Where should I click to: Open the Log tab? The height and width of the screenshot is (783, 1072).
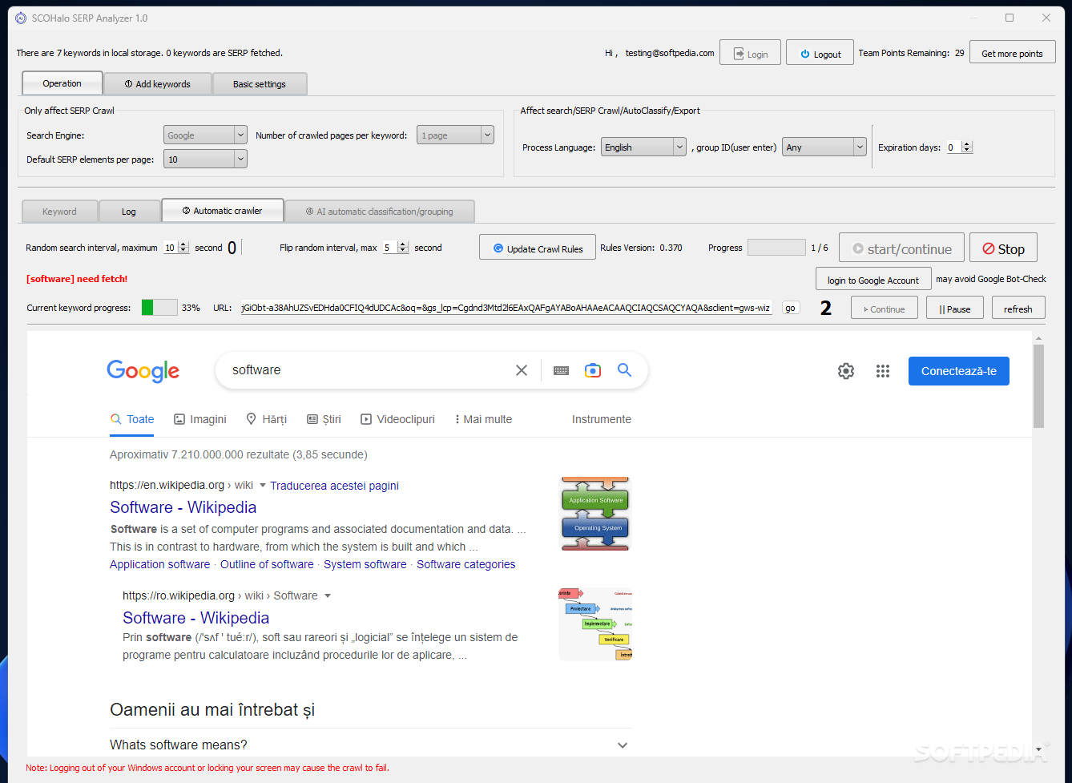pos(129,212)
